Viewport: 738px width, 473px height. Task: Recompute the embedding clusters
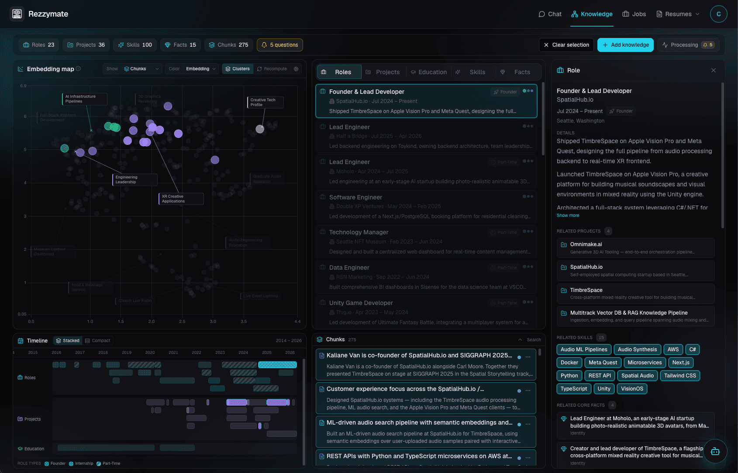pyautogui.click(x=272, y=69)
